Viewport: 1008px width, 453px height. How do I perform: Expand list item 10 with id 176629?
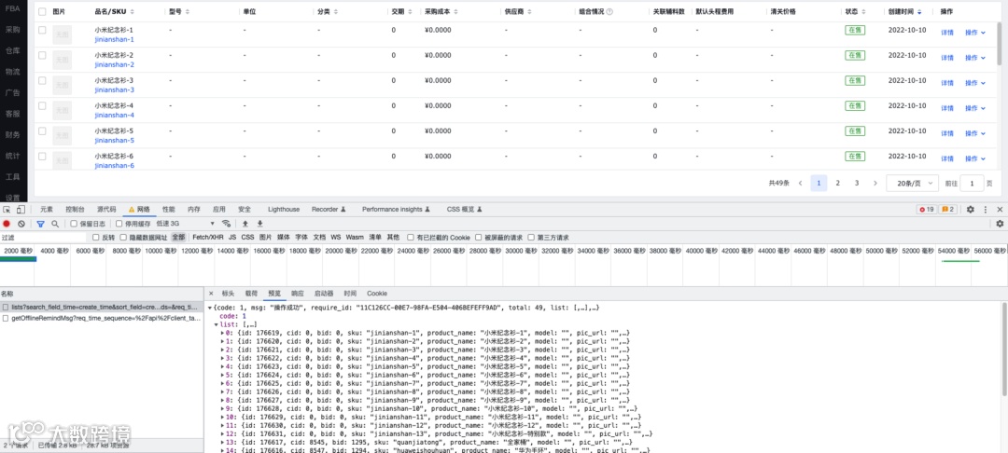click(x=222, y=417)
